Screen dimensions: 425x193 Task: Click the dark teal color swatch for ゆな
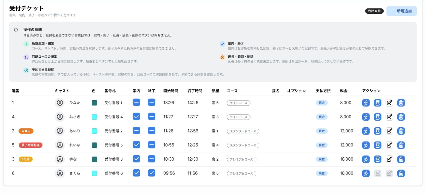94,159
